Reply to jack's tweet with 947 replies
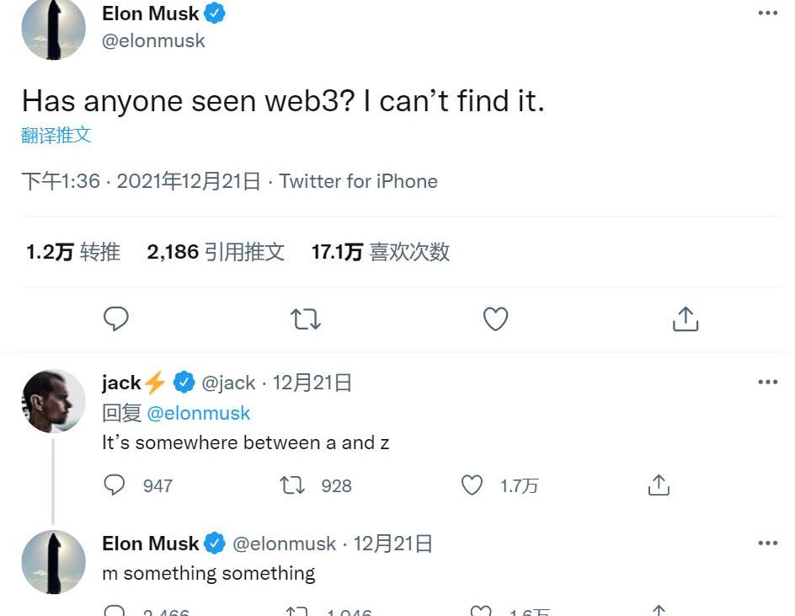The image size is (795, 616). point(115,485)
